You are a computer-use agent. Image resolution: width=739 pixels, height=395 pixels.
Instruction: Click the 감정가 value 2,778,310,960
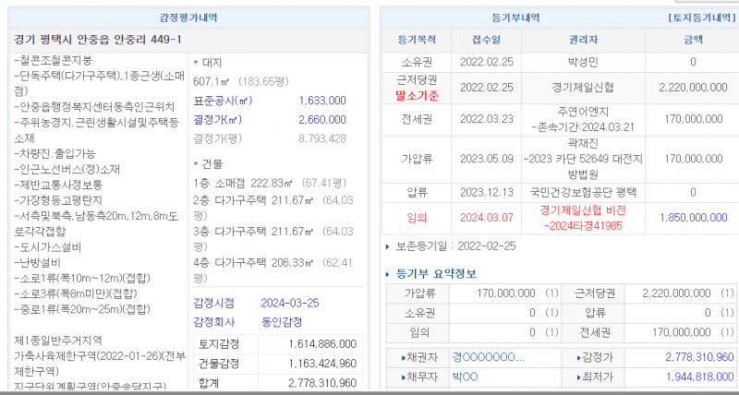pos(698,357)
